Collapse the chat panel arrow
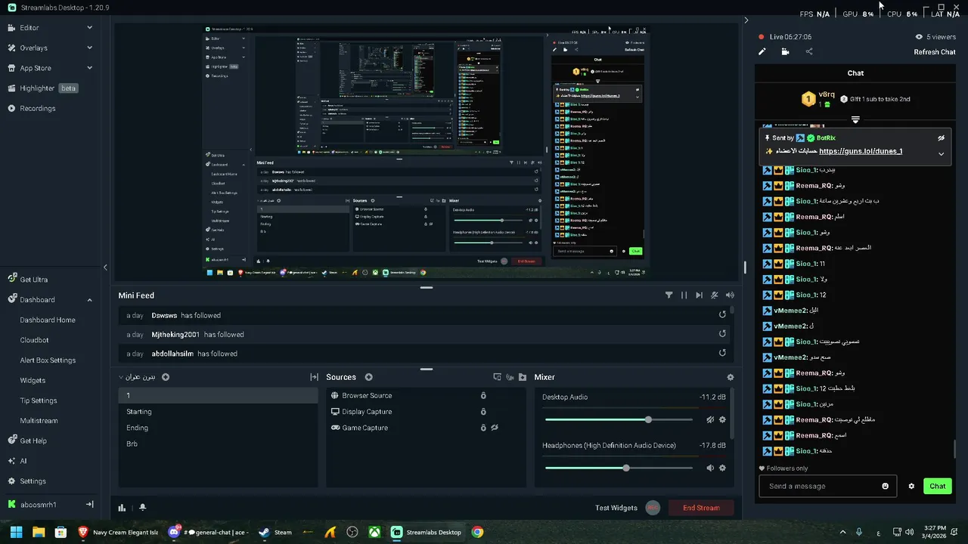Screen dimensions: 968x544 (x=746, y=20)
